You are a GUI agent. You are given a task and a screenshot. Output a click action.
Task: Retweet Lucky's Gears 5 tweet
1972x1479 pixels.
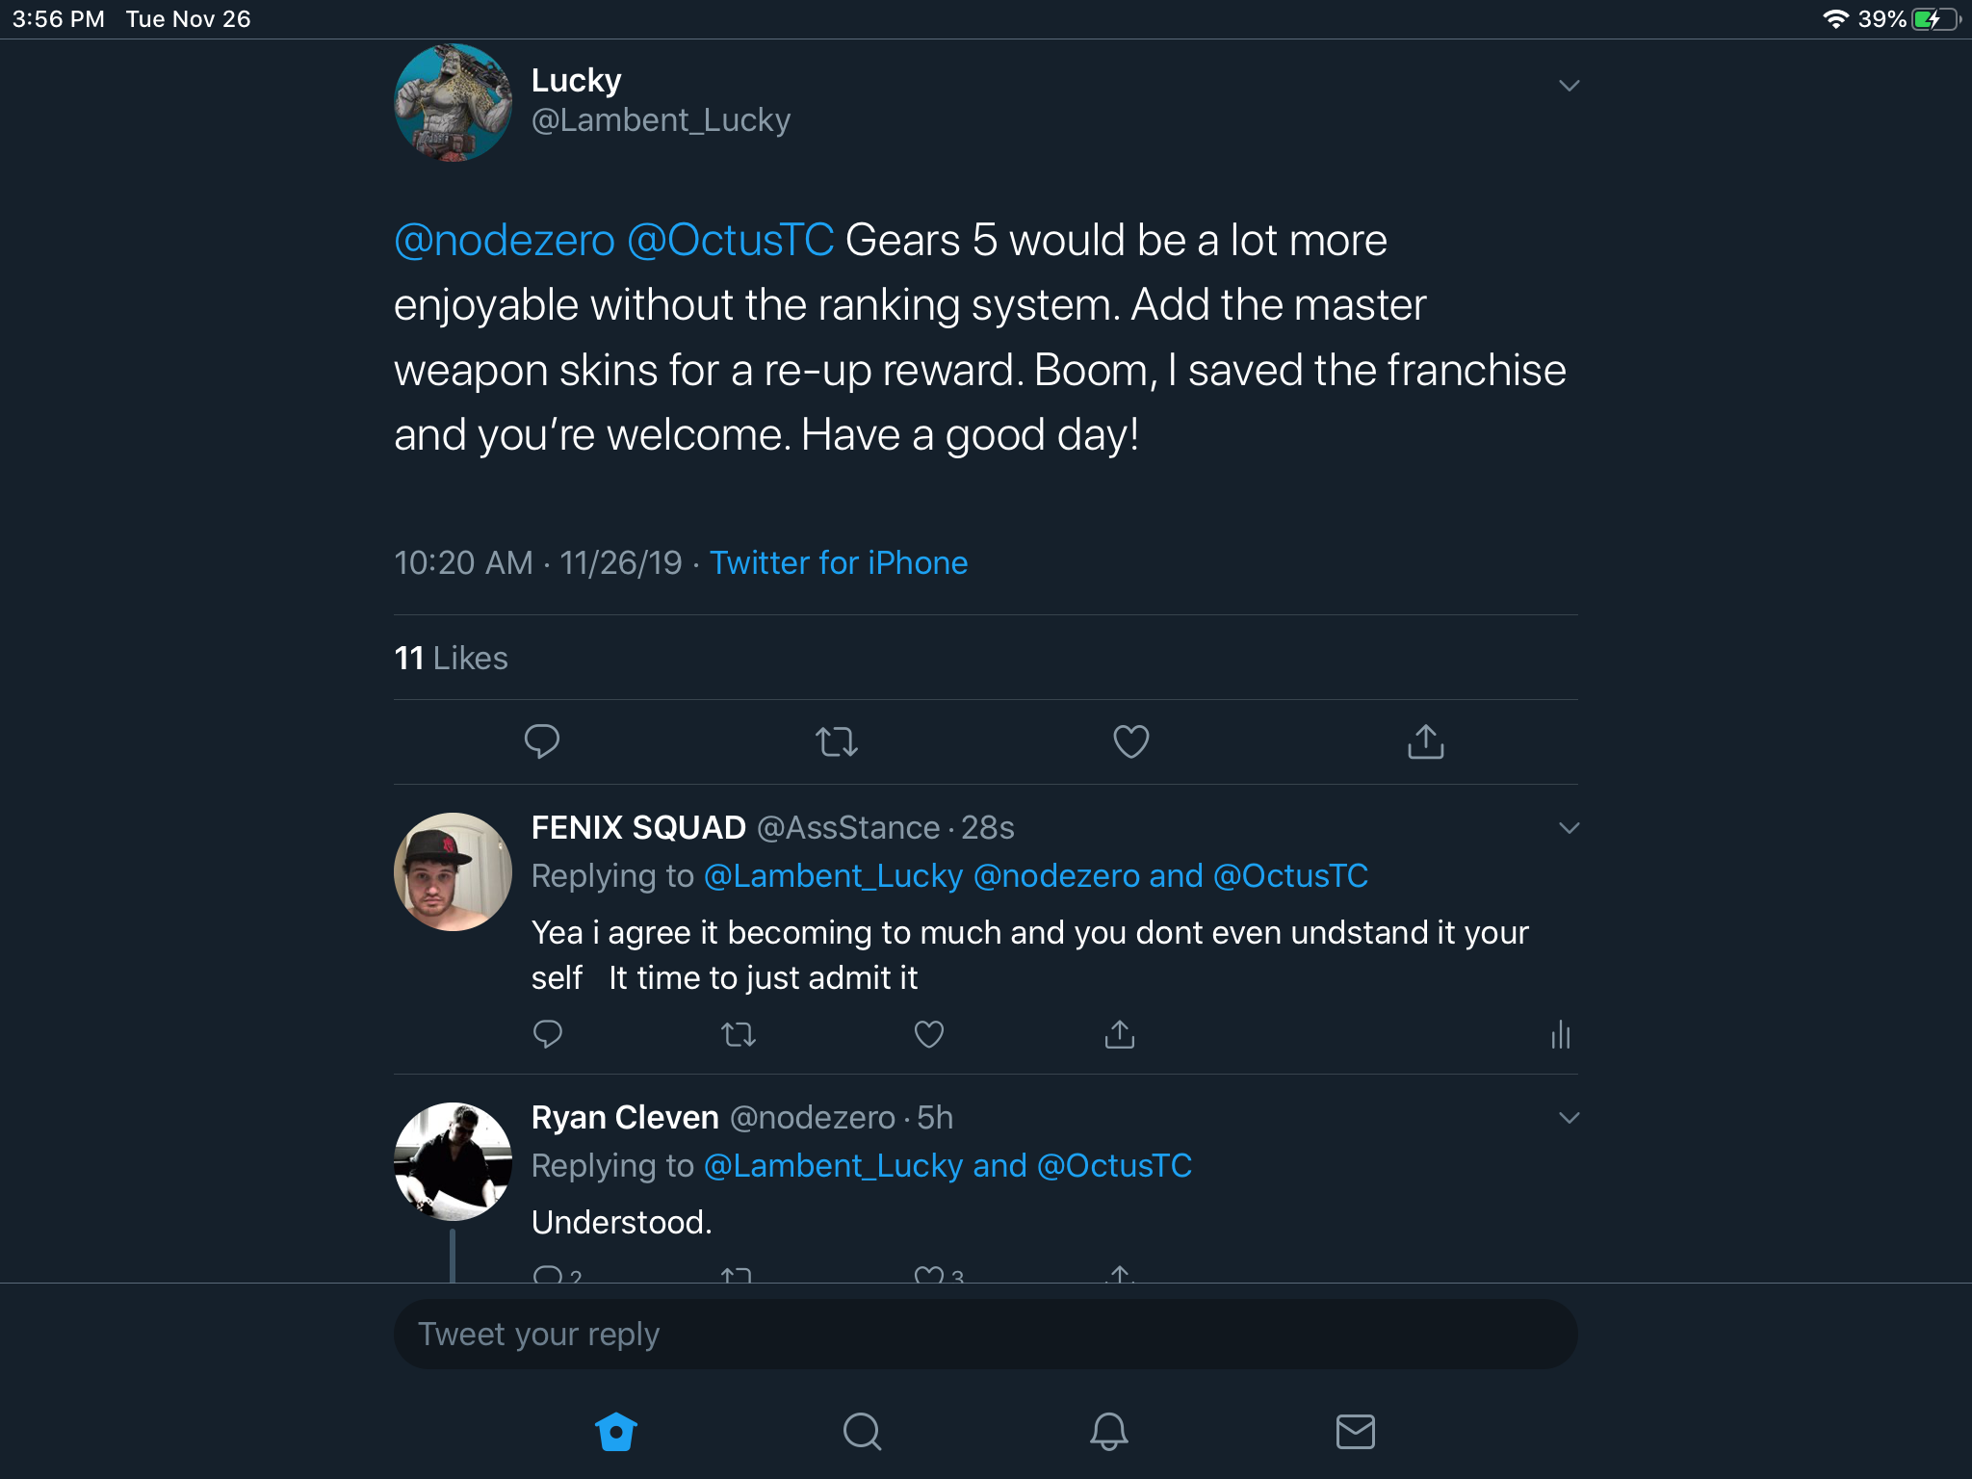[x=836, y=741]
